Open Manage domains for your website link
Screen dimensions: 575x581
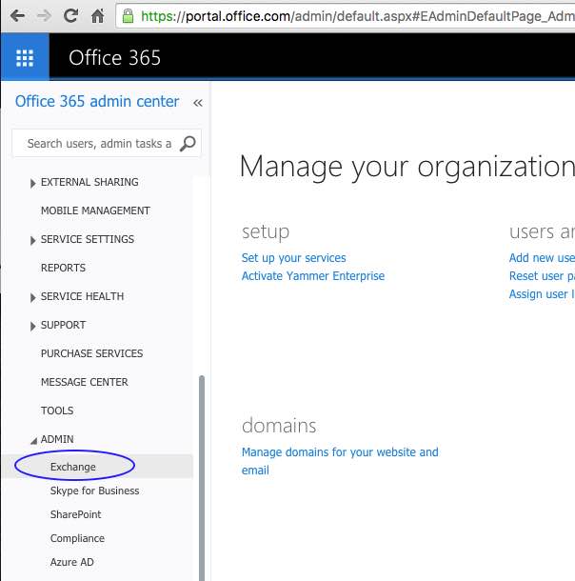340,461
